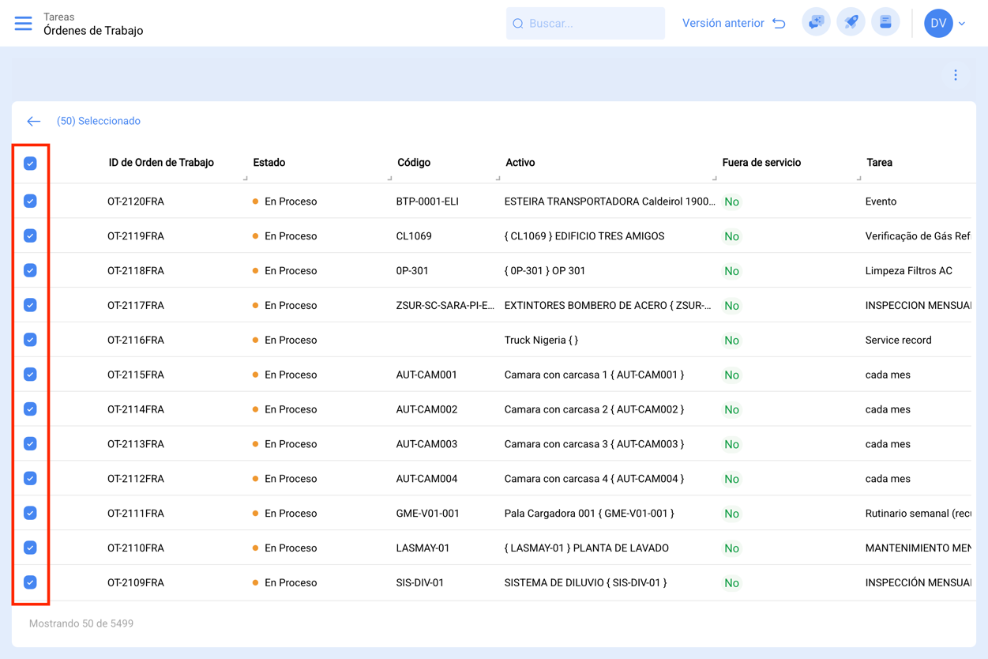Screen dimensions: 988x659
Task: Uncheck the OT-2110FRA row checkbox
Action: tap(30, 548)
